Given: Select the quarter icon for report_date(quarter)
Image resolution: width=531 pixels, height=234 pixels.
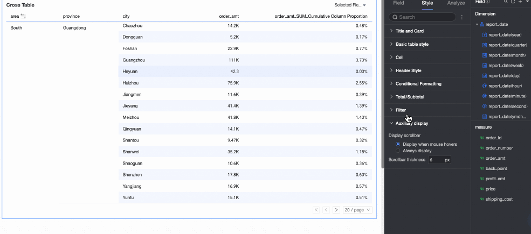Looking at the screenshot, I should (485, 45).
